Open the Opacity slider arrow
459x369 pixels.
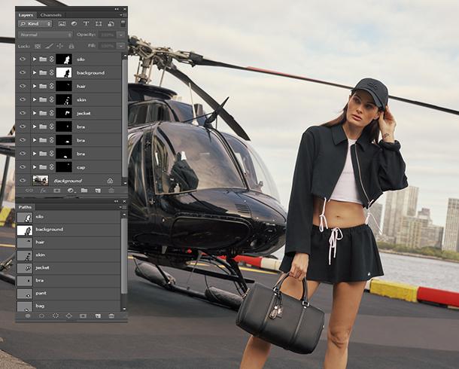[x=121, y=35]
